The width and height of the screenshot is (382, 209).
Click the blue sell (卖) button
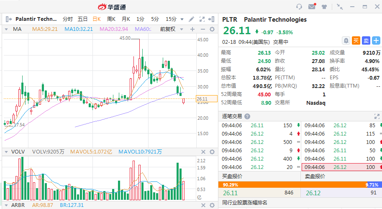pyautogui.click(x=366, y=40)
